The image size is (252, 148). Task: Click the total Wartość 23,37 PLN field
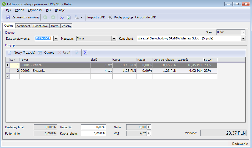pyautogui.click(x=223, y=133)
